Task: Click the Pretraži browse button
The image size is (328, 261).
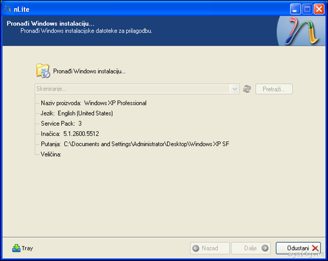Action: (x=274, y=89)
